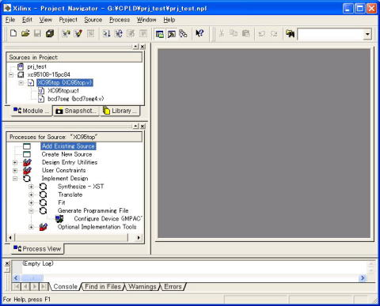Image resolution: width=380 pixels, height=306 pixels.
Task: Click the Redo toolbar icon
Action: click(274, 34)
